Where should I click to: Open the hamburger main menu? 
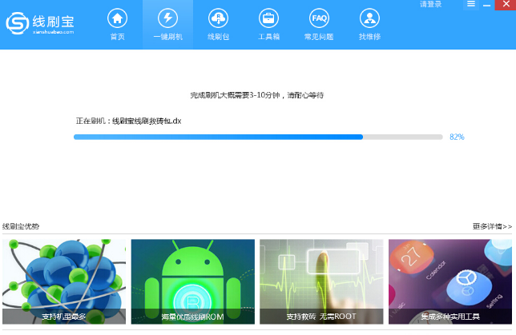[x=471, y=5]
